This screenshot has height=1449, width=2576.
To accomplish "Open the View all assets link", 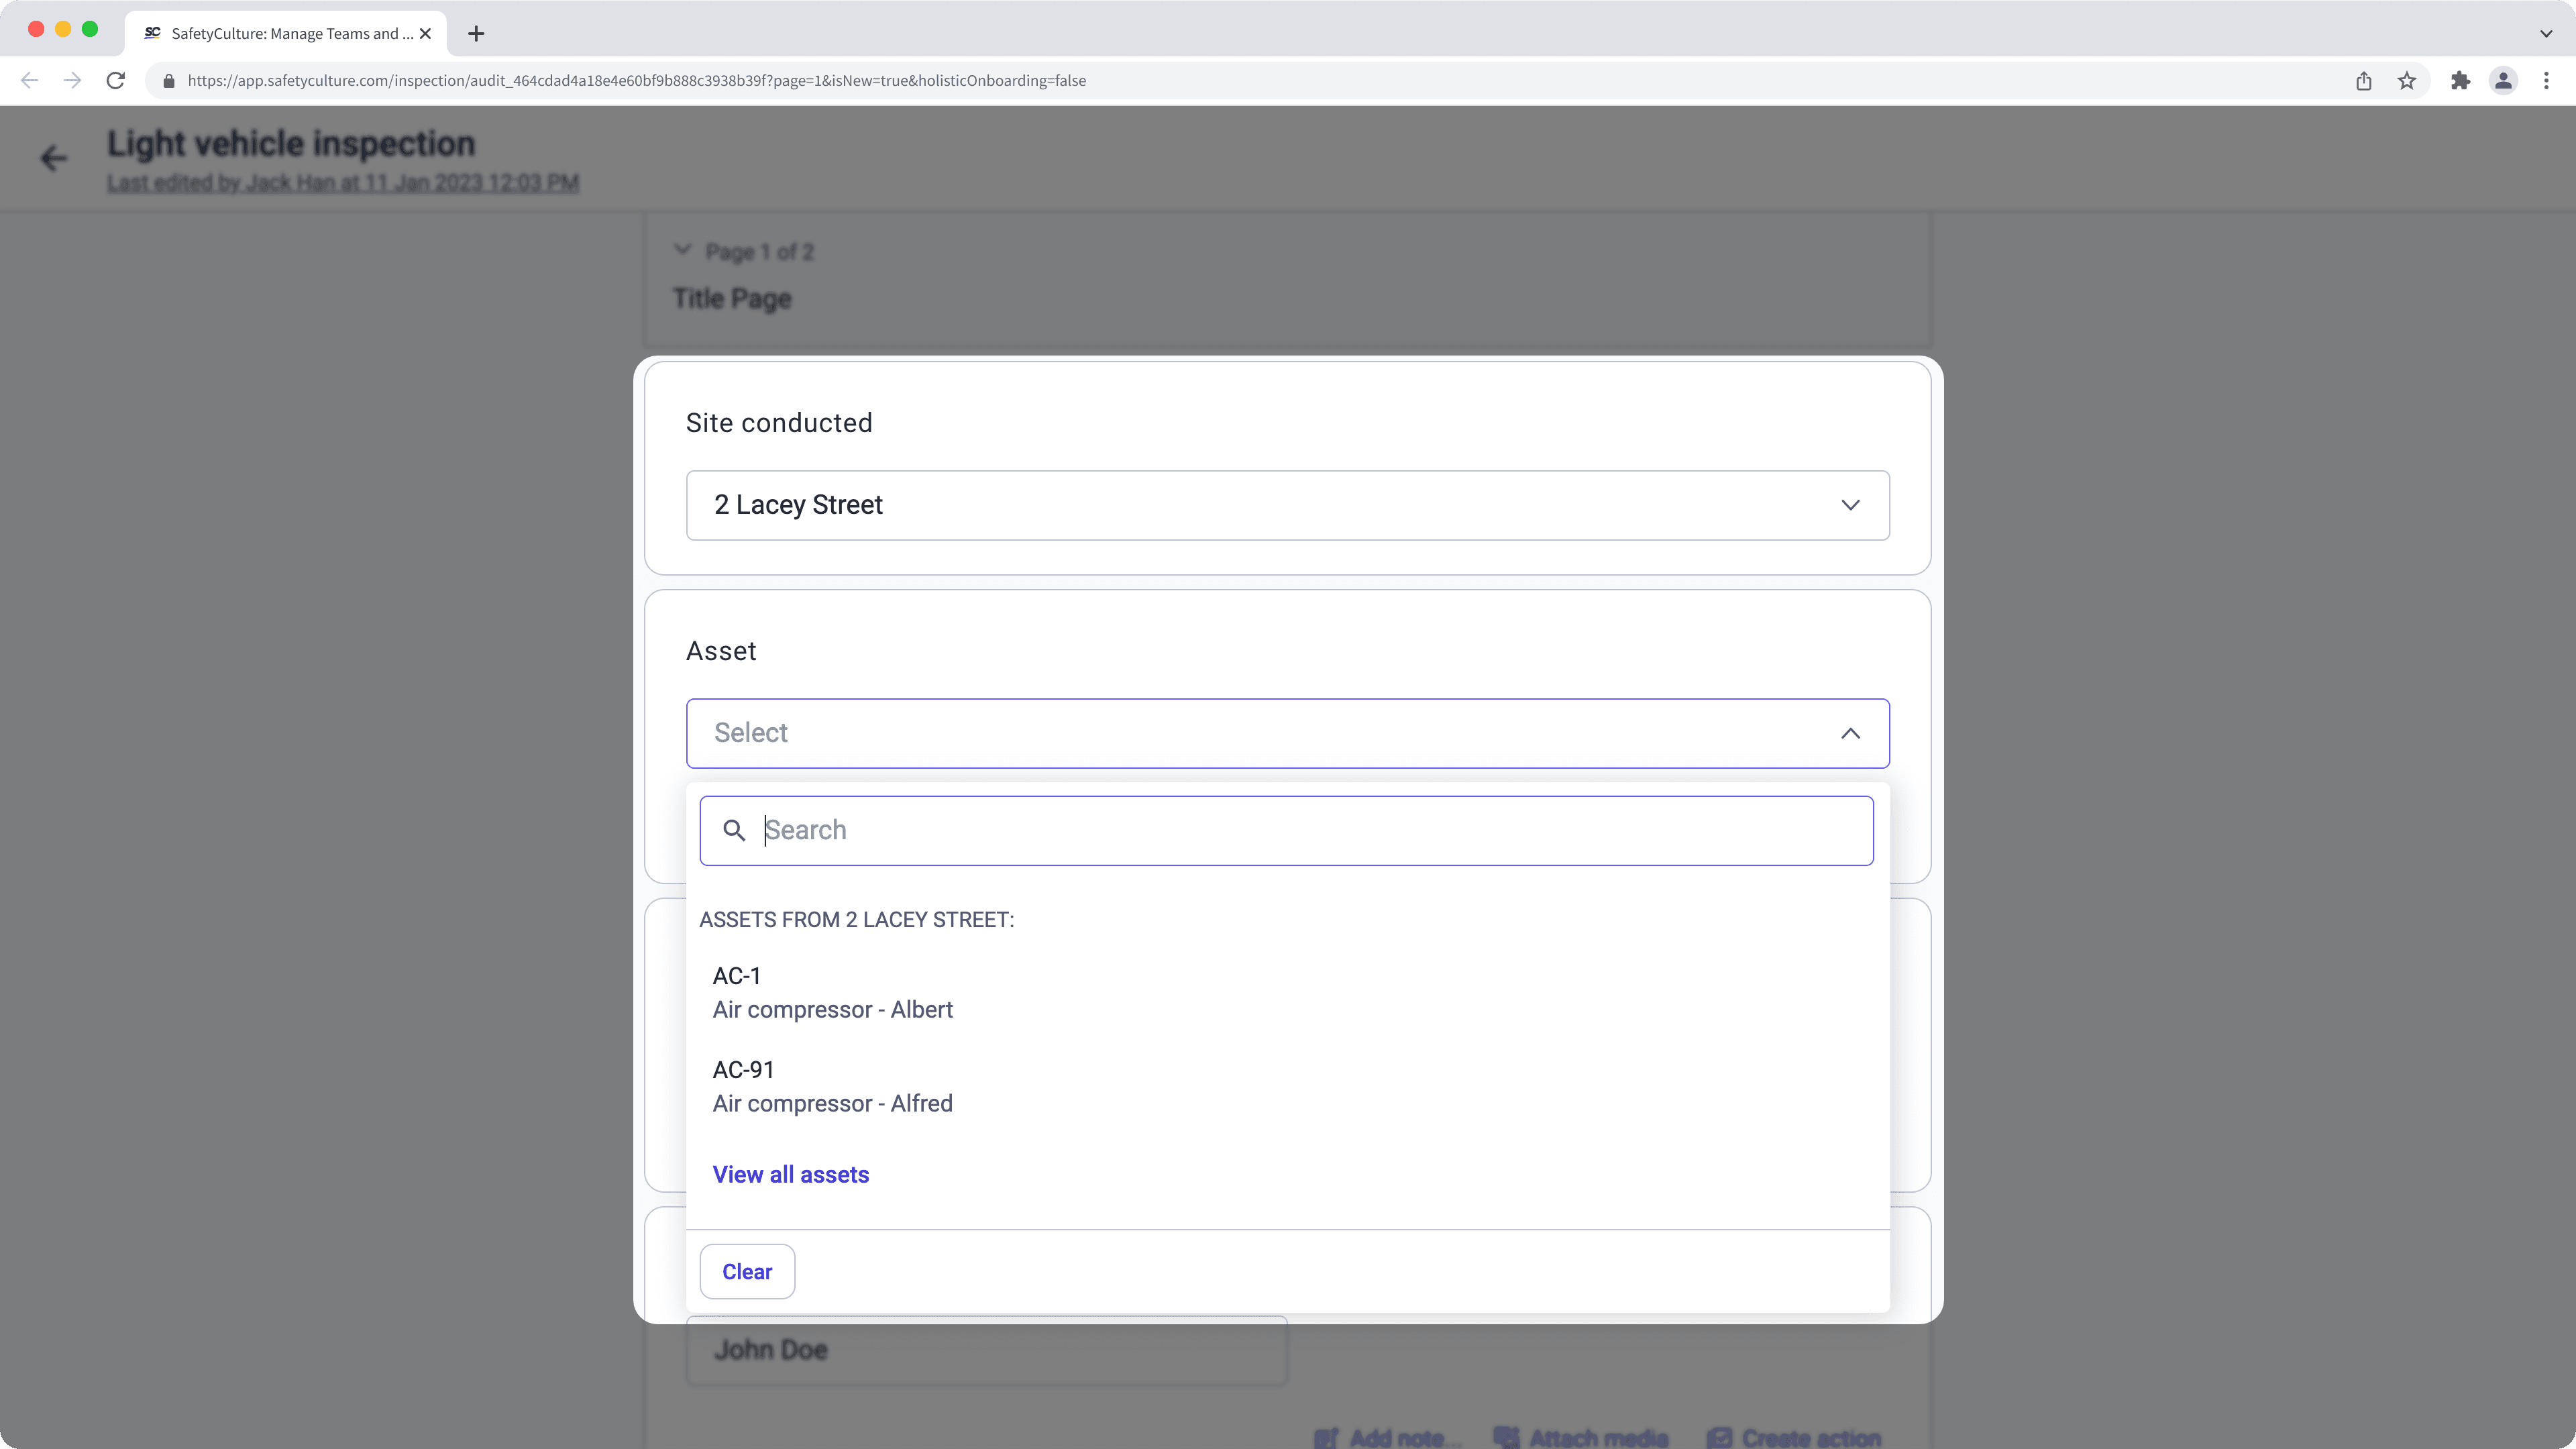I will pyautogui.click(x=790, y=1174).
